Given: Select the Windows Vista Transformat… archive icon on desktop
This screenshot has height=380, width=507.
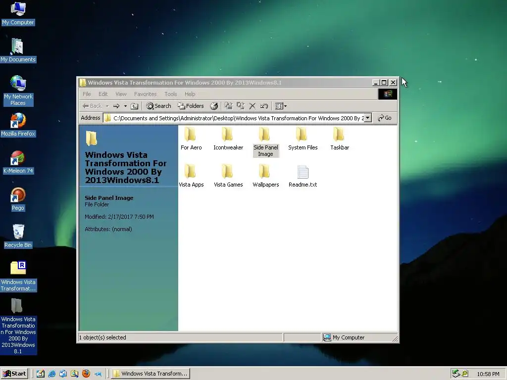Looking at the screenshot, I should click(18, 276).
